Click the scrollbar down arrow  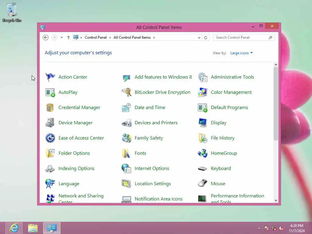point(276,200)
